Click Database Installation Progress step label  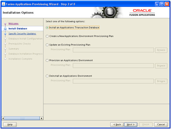coord(26,54)
